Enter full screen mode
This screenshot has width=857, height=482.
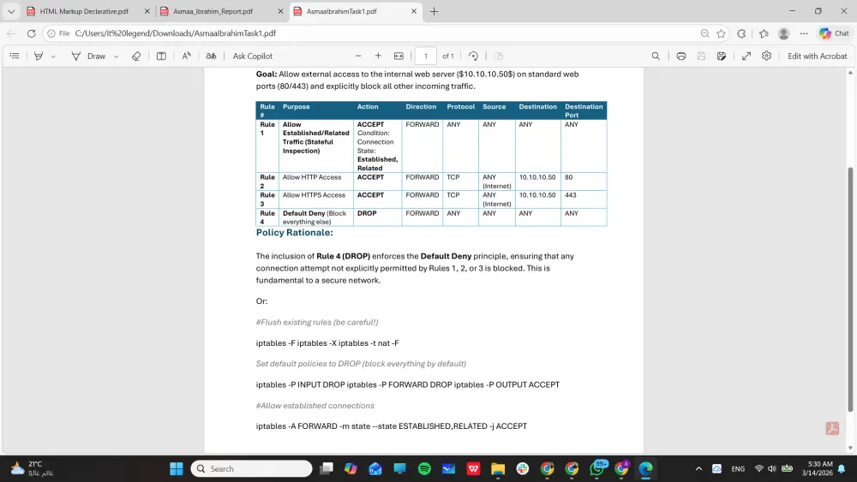746,56
